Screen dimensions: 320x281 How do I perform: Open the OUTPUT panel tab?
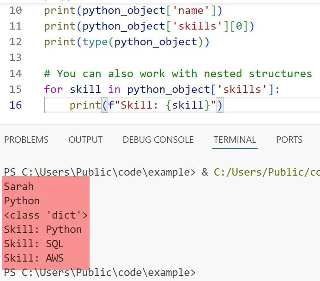[x=85, y=140]
